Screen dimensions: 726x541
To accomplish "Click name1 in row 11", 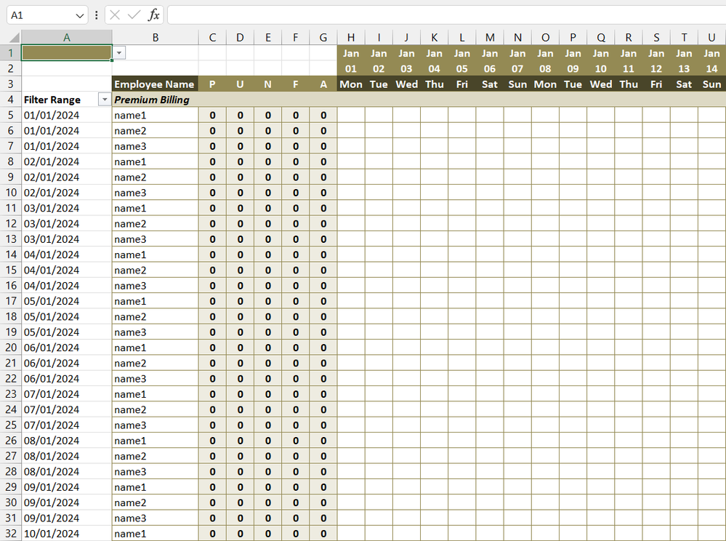I will [155, 208].
